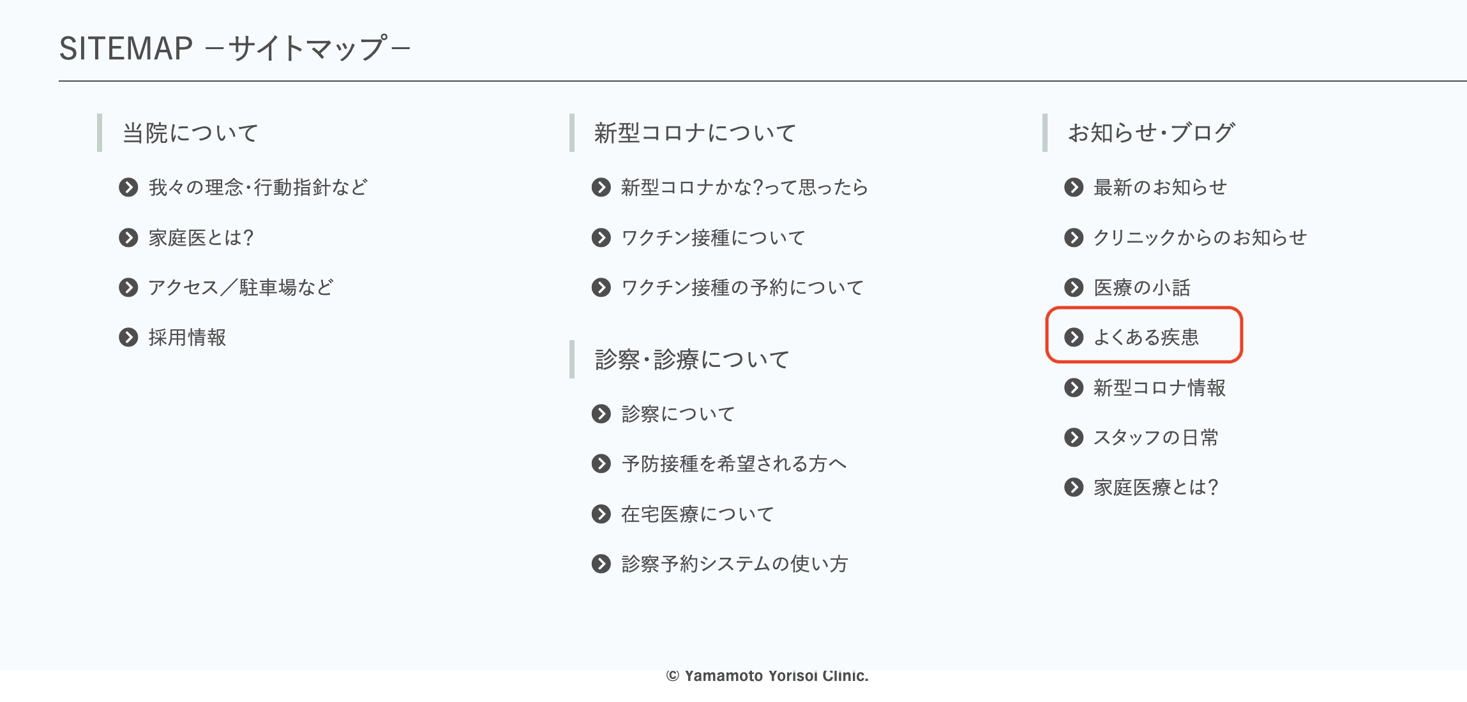Click the お知らせ・ブログ section heading
Screen dimensions: 1467x702
pos(1151,133)
